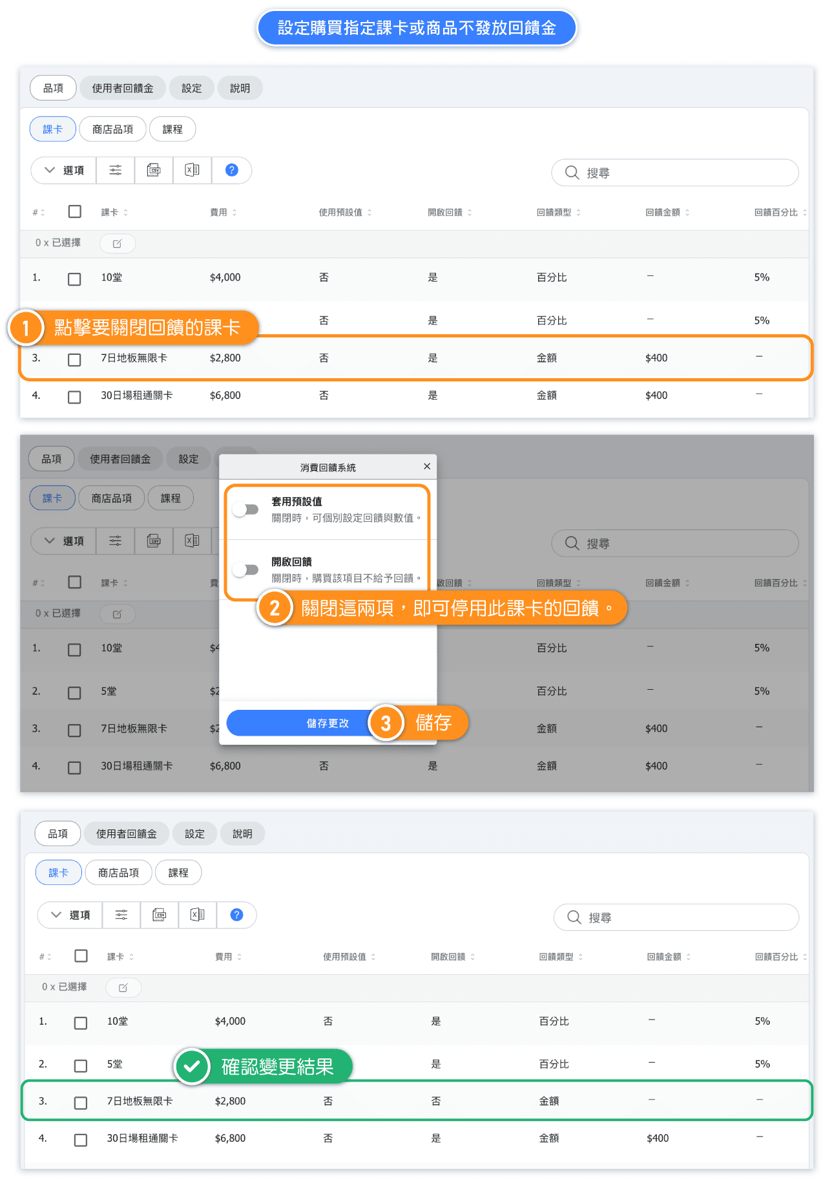Close the 消費回饋系統 dialog

pos(426,467)
